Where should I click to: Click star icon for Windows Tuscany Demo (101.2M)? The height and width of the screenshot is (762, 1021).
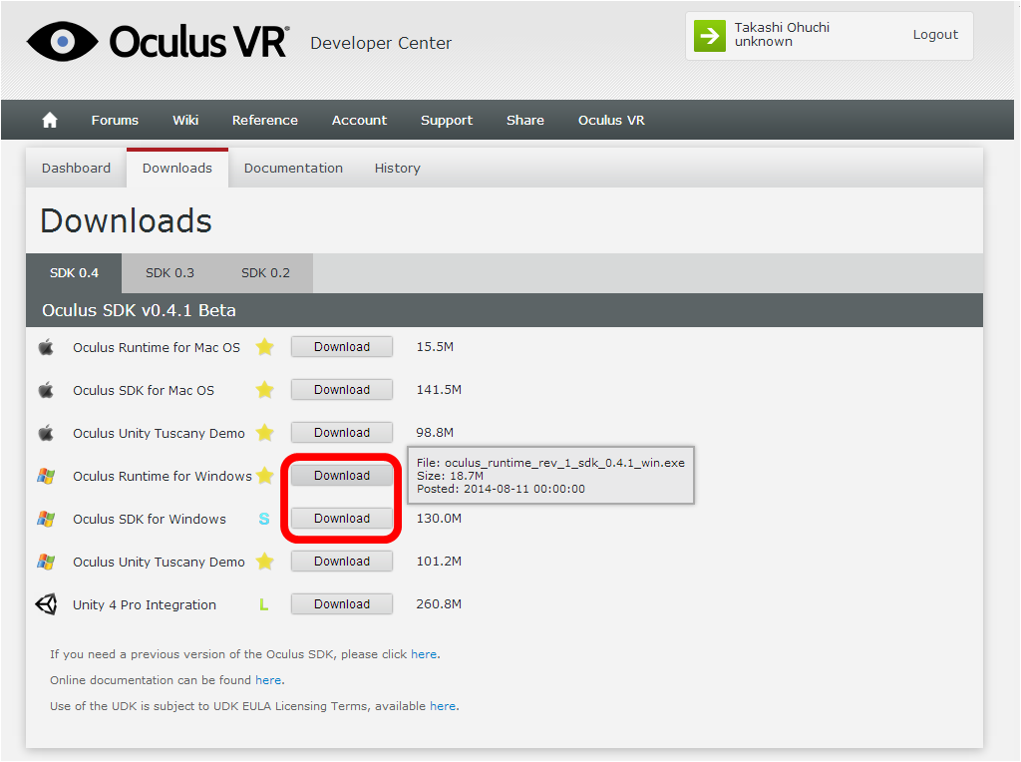coord(264,562)
